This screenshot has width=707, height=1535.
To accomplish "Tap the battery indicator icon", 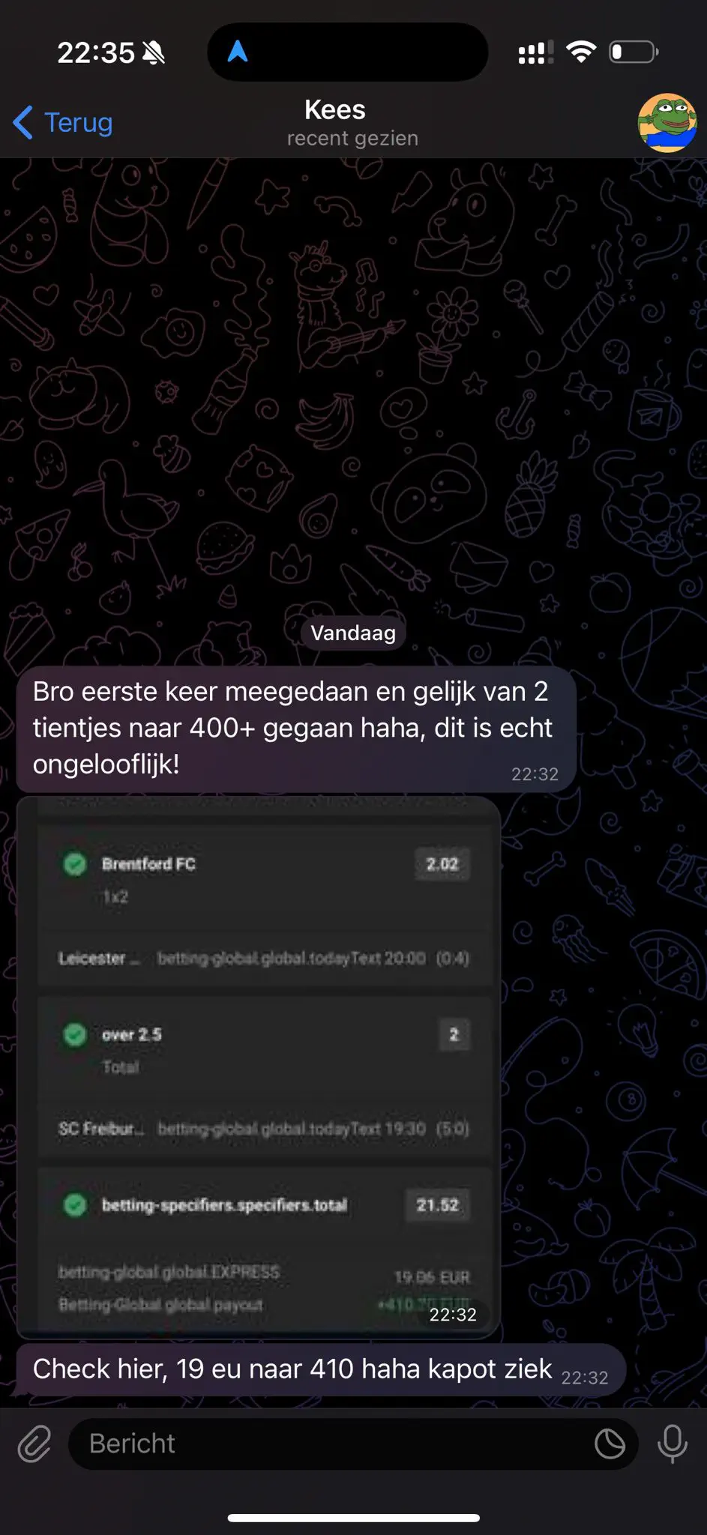I will [x=634, y=52].
